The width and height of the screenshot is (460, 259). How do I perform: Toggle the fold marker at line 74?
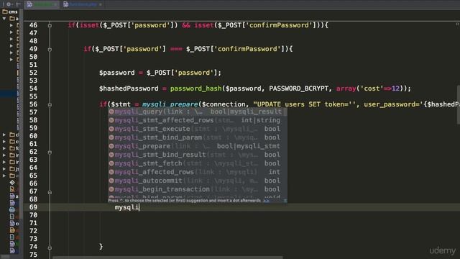(x=50, y=247)
